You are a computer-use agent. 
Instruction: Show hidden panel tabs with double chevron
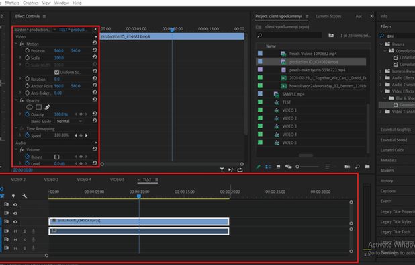coord(372,16)
